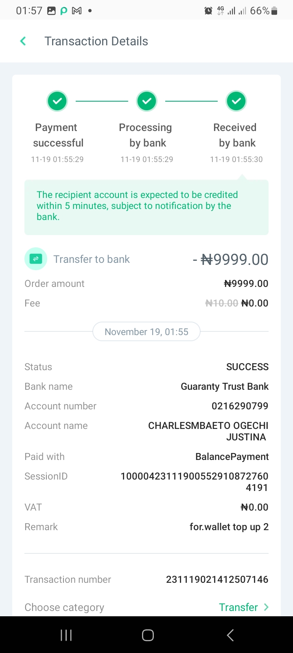Tap the Transaction Details title
Screen dimensions: 293x653
[96, 41]
